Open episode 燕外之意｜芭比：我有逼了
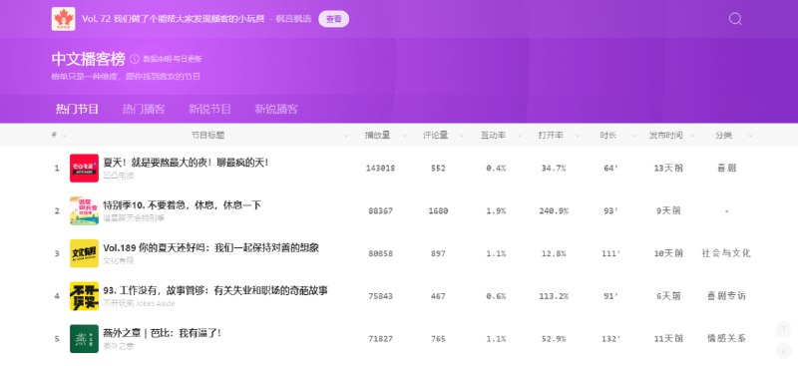Viewport: 798px width, 366px height. coord(163,333)
